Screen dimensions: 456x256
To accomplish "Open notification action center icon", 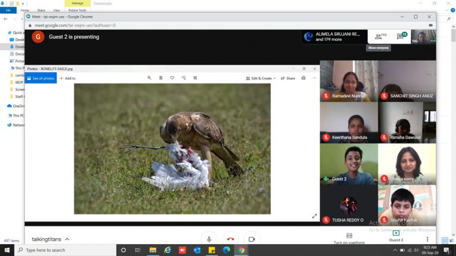I will point(446,250).
